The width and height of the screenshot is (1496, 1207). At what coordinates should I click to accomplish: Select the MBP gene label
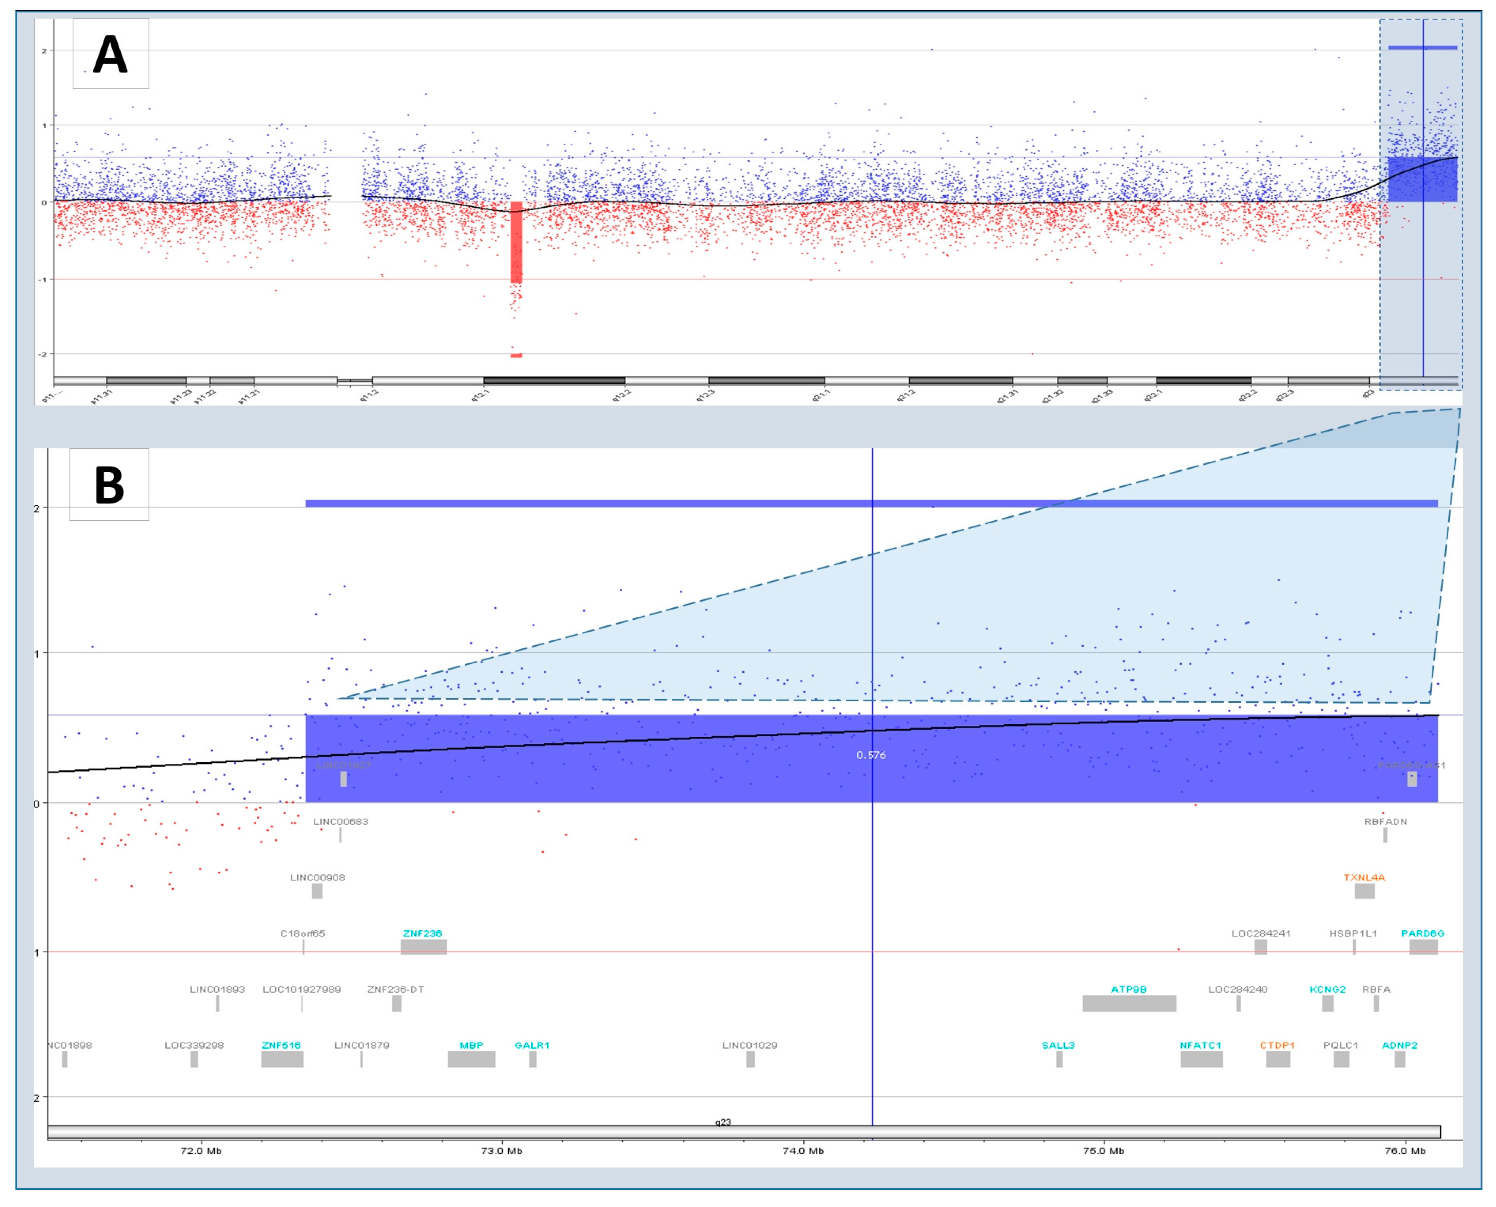(471, 1045)
